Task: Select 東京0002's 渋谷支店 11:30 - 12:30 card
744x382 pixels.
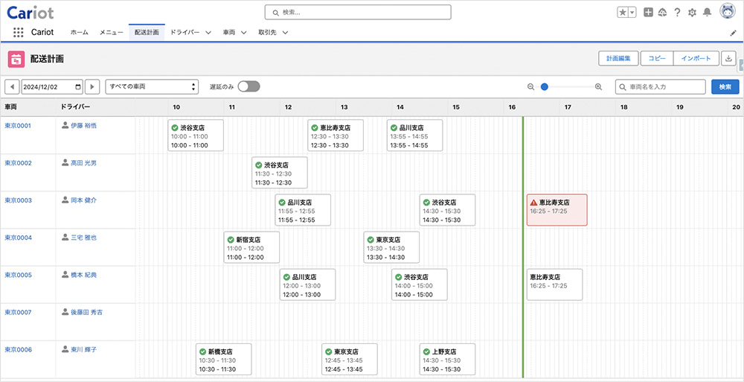Action: click(280, 173)
